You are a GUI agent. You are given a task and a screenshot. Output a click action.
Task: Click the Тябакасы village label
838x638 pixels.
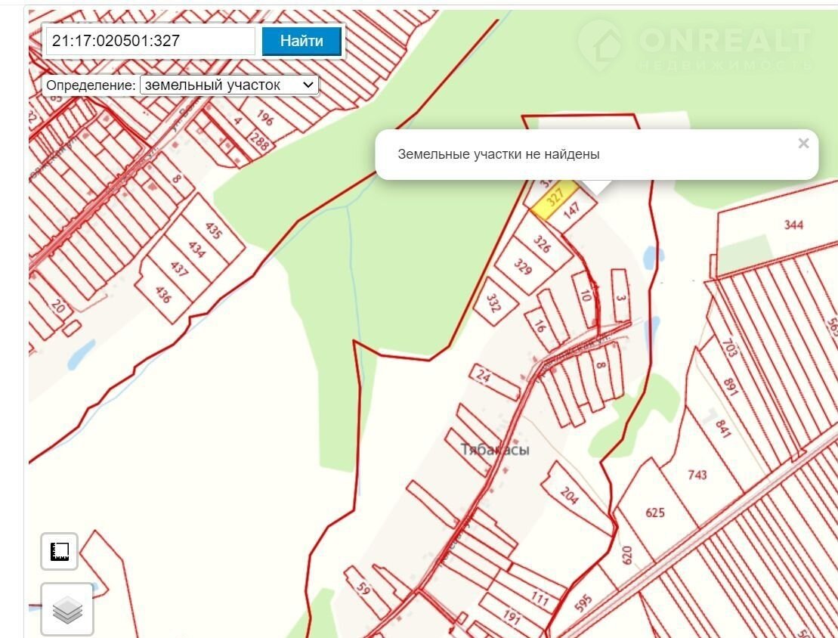click(x=495, y=450)
